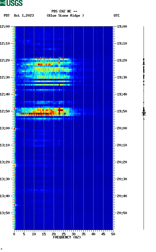Click the 10 Hz frequency axis label

tap(34, 234)
